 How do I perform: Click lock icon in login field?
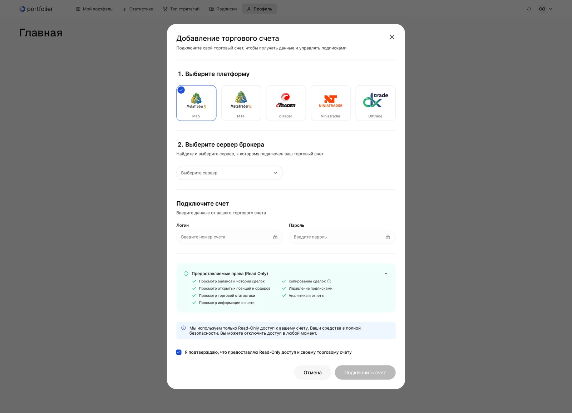pyautogui.click(x=275, y=237)
